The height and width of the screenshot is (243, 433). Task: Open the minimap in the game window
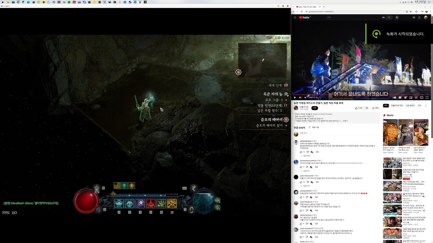262,60
